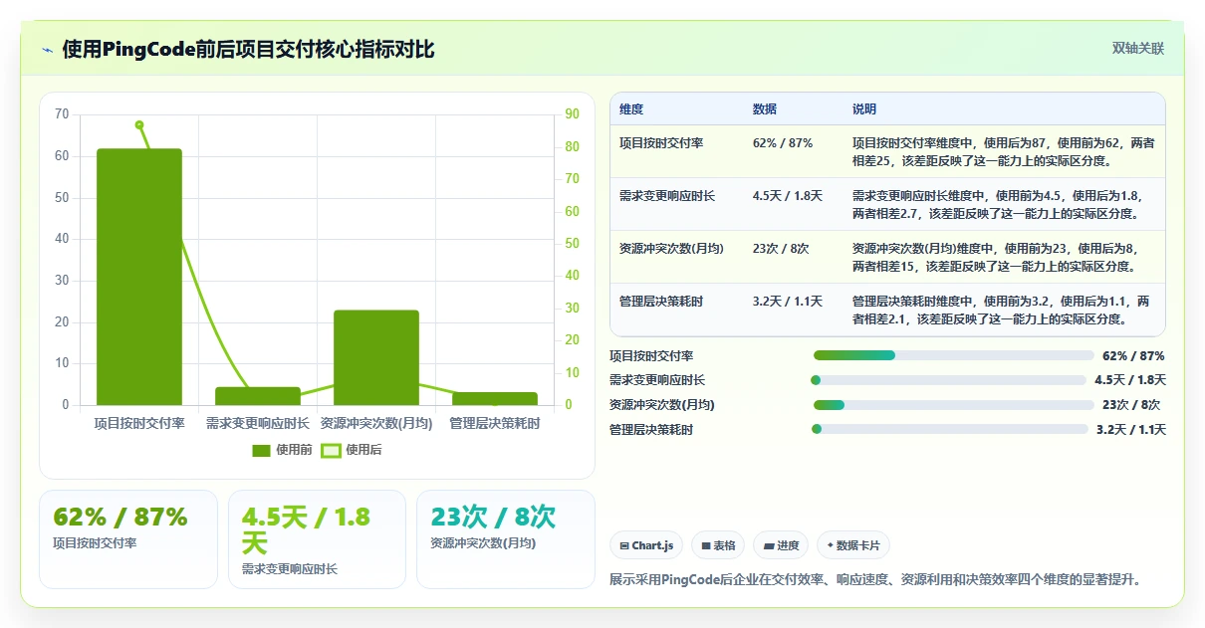The image size is (1205, 628).
Task: Click the 维度 column header
Action: [x=631, y=109]
